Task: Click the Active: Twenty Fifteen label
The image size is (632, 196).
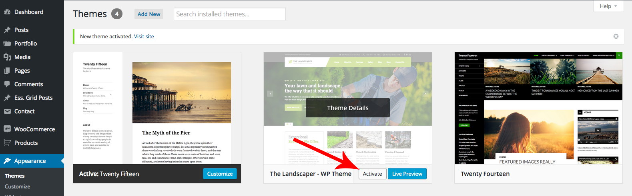Action: (x=109, y=174)
